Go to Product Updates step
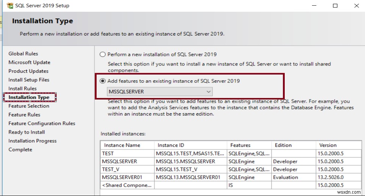Viewport: 365px width, 196px height. [x=28, y=71]
